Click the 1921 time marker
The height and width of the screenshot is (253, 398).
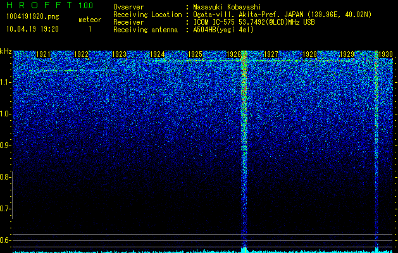[43, 54]
